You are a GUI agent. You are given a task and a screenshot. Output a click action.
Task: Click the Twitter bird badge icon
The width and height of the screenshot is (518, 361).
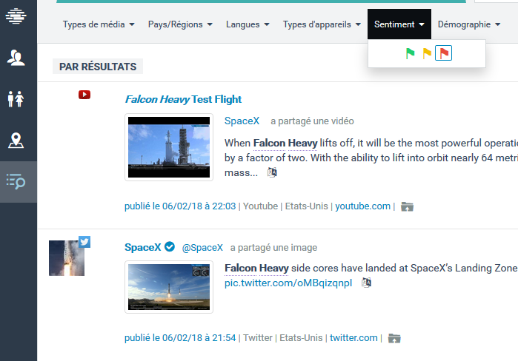[x=84, y=242]
